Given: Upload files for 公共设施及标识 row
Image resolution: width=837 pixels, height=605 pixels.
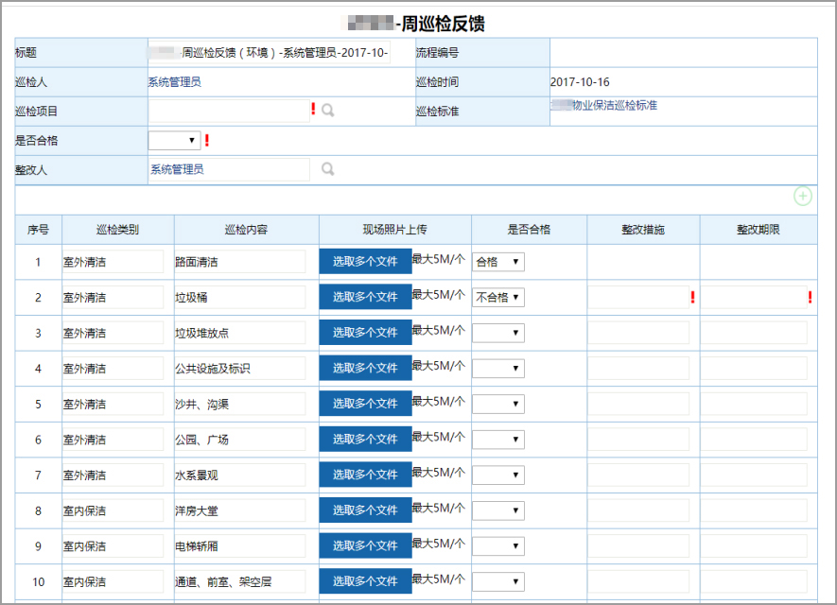Looking at the screenshot, I should [366, 368].
